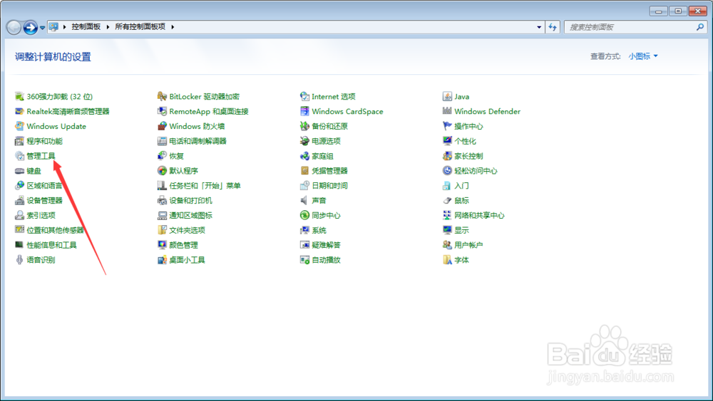Screen dimensions: 713x401
Task: Click 所有控制面板项 in the address bar
Action: tap(140, 27)
